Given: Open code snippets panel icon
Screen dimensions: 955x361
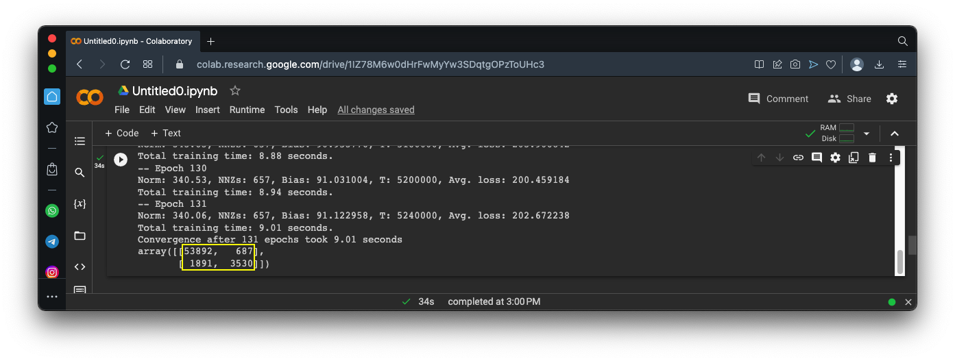Looking at the screenshot, I should click(x=80, y=267).
